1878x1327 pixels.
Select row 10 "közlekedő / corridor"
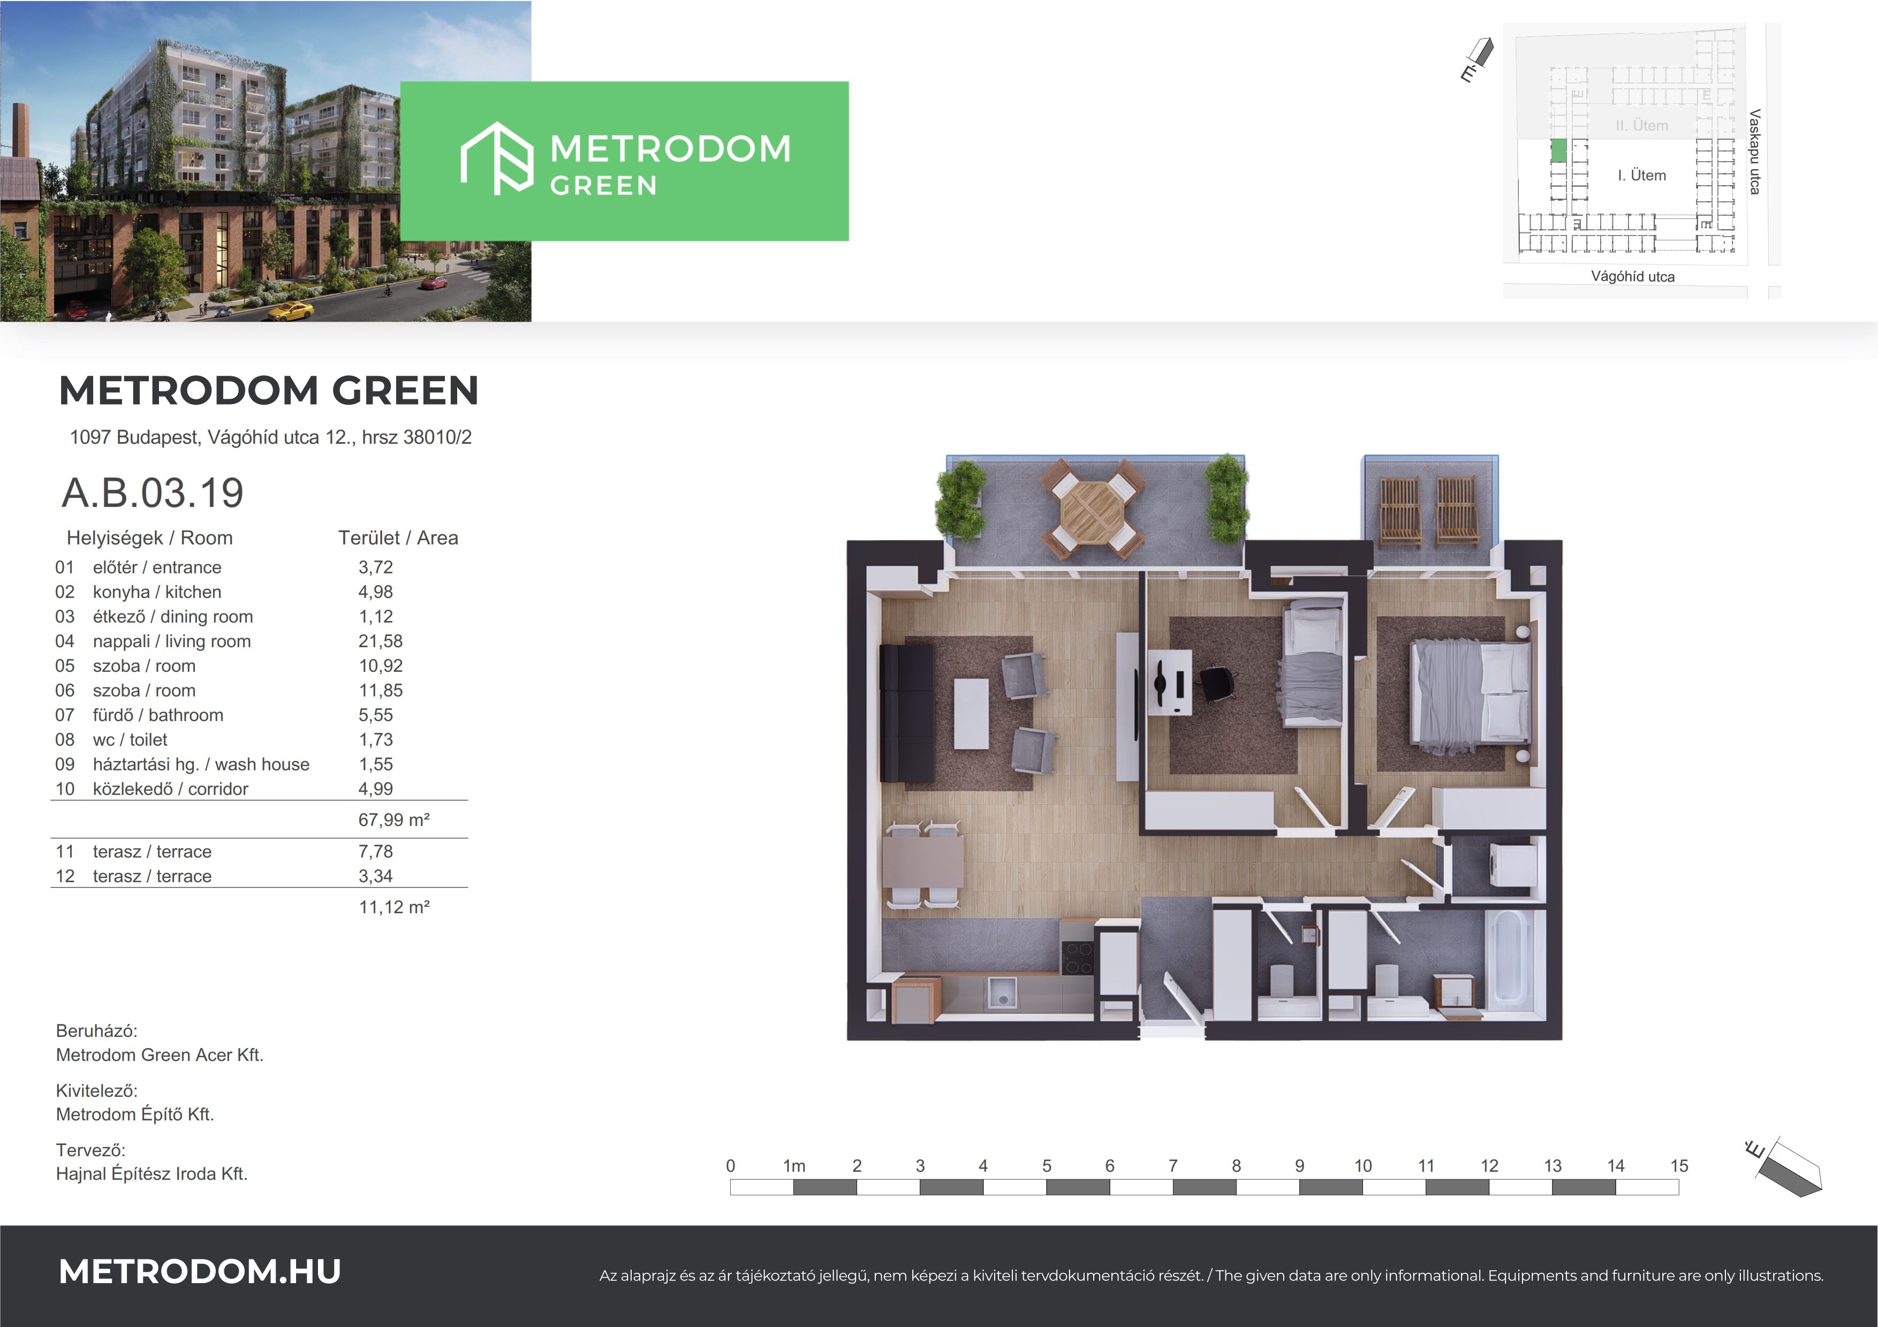[x=259, y=788]
